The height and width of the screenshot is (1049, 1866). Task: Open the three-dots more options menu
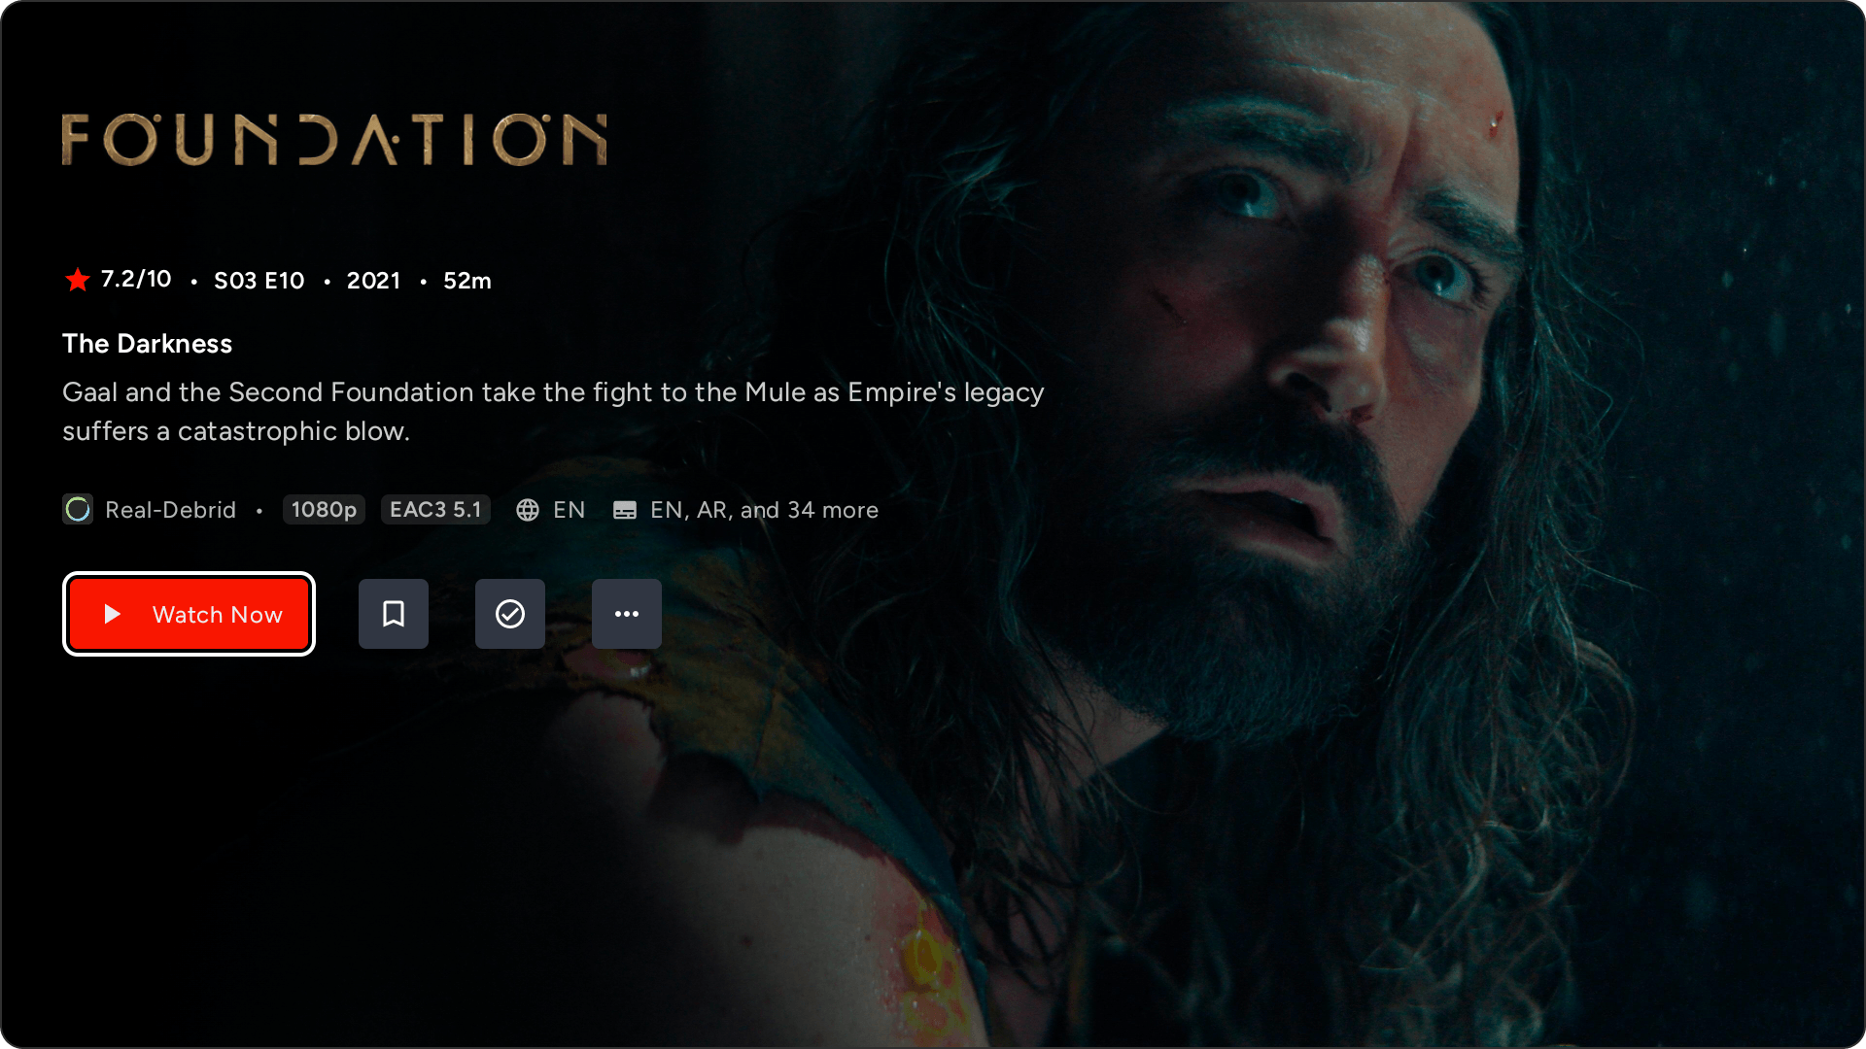tap(627, 614)
